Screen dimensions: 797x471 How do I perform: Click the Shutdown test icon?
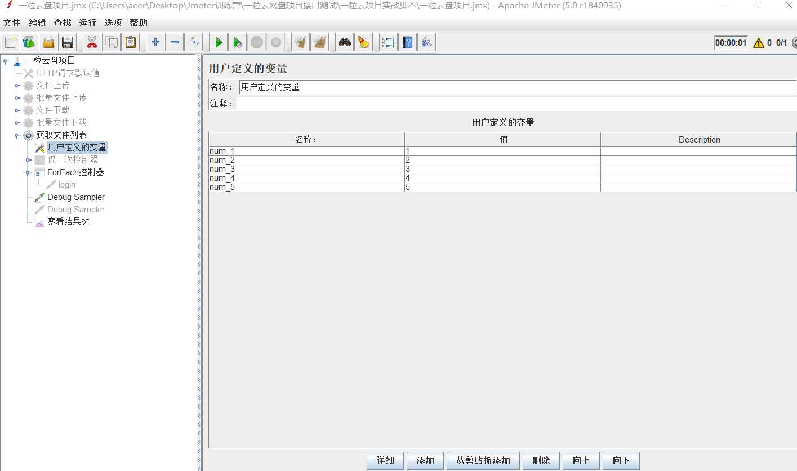pos(276,42)
